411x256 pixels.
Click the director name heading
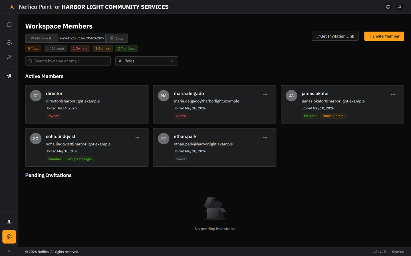[54, 93]
